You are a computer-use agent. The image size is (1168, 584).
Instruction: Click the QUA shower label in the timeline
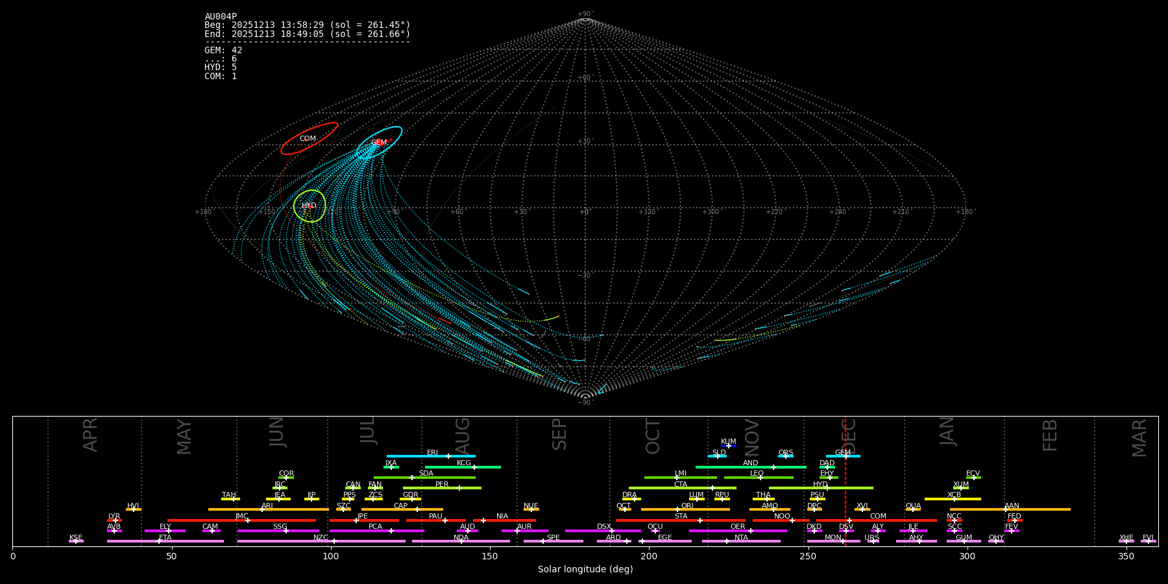(x=914, y=506)
